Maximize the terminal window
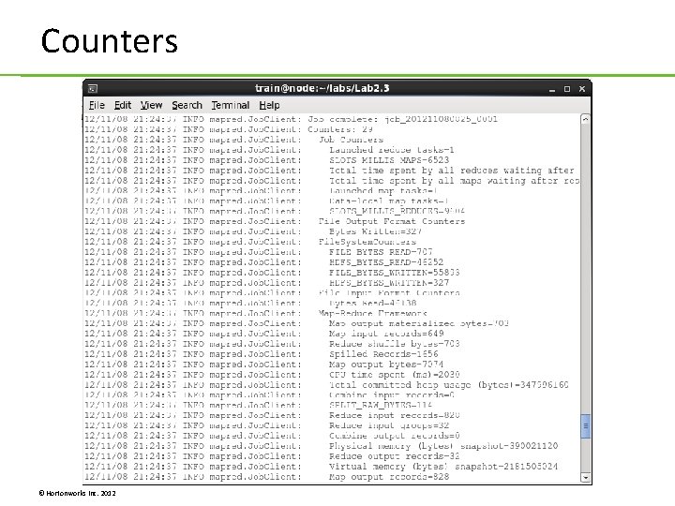 [x=567, y=89]
